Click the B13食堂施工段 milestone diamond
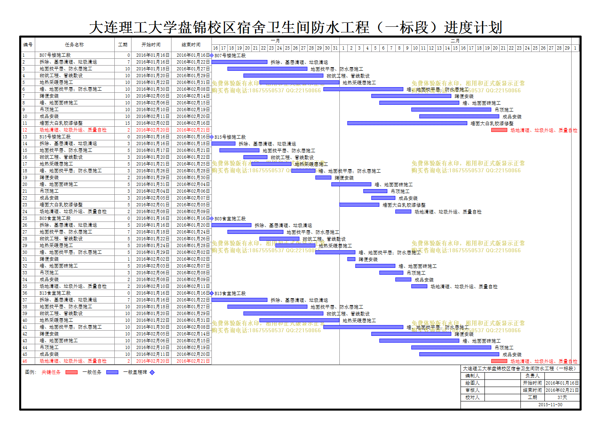Image resolution: width=600 pixels, height=429 pixels. pyautogui.click(x=212, y=293)
